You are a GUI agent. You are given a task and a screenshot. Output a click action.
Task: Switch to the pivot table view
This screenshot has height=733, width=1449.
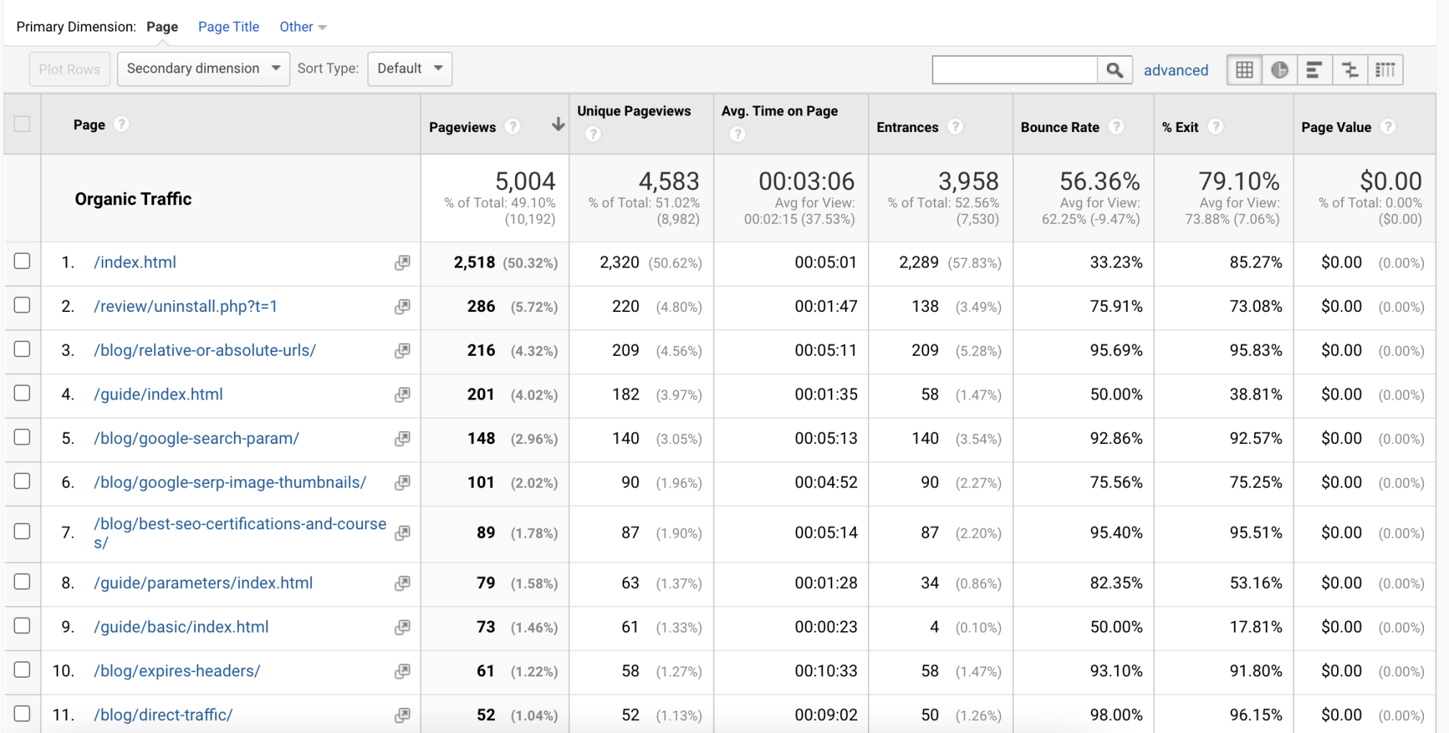1385,70
